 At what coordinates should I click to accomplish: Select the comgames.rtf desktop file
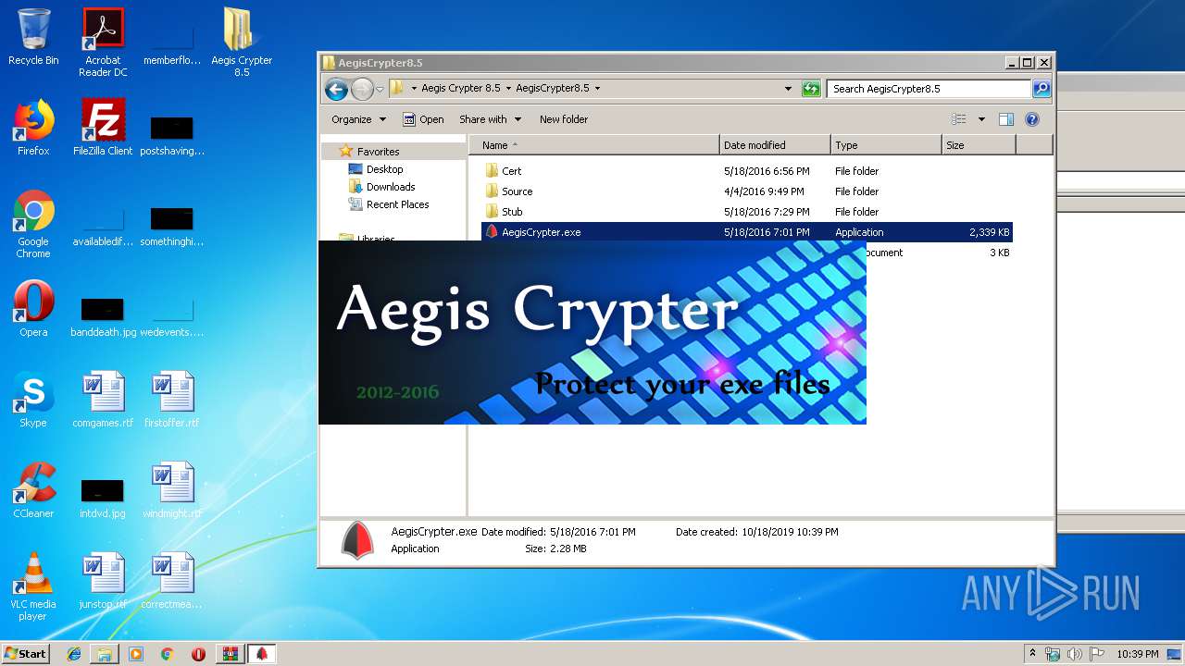pos(103,400)
